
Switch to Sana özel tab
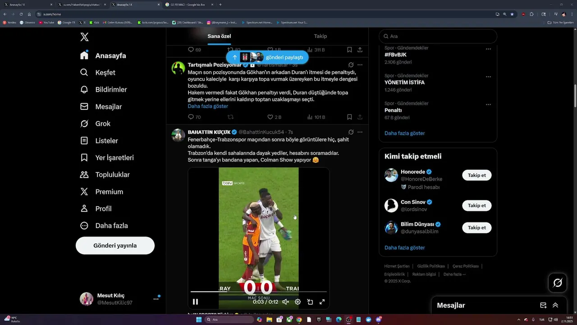[x=219, y=36]
